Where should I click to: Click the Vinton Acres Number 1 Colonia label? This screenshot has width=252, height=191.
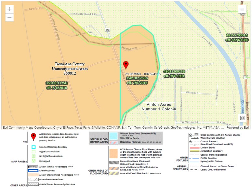(159, 107)
